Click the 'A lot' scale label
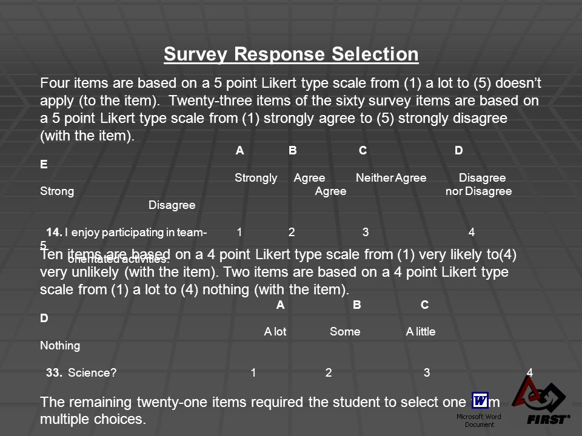 coord(275,331)
